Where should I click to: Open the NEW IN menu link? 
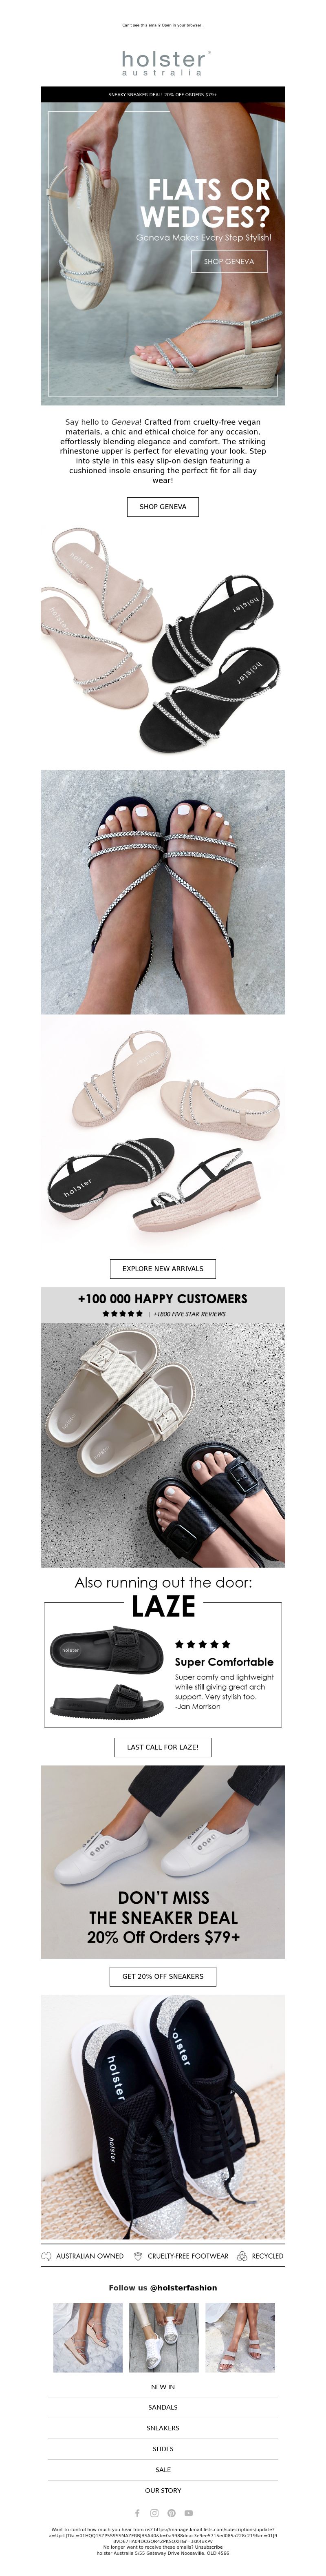click(x=162, y=2387)
